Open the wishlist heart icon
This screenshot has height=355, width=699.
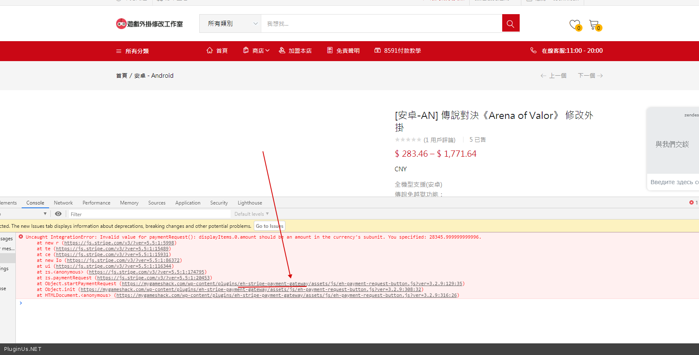click(x=575, y=25)
